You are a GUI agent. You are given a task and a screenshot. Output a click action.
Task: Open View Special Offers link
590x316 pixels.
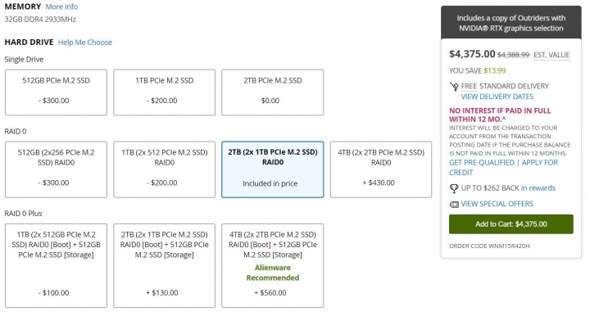[497, 204]
